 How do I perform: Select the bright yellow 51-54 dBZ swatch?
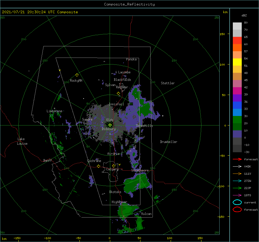point(237,62)
